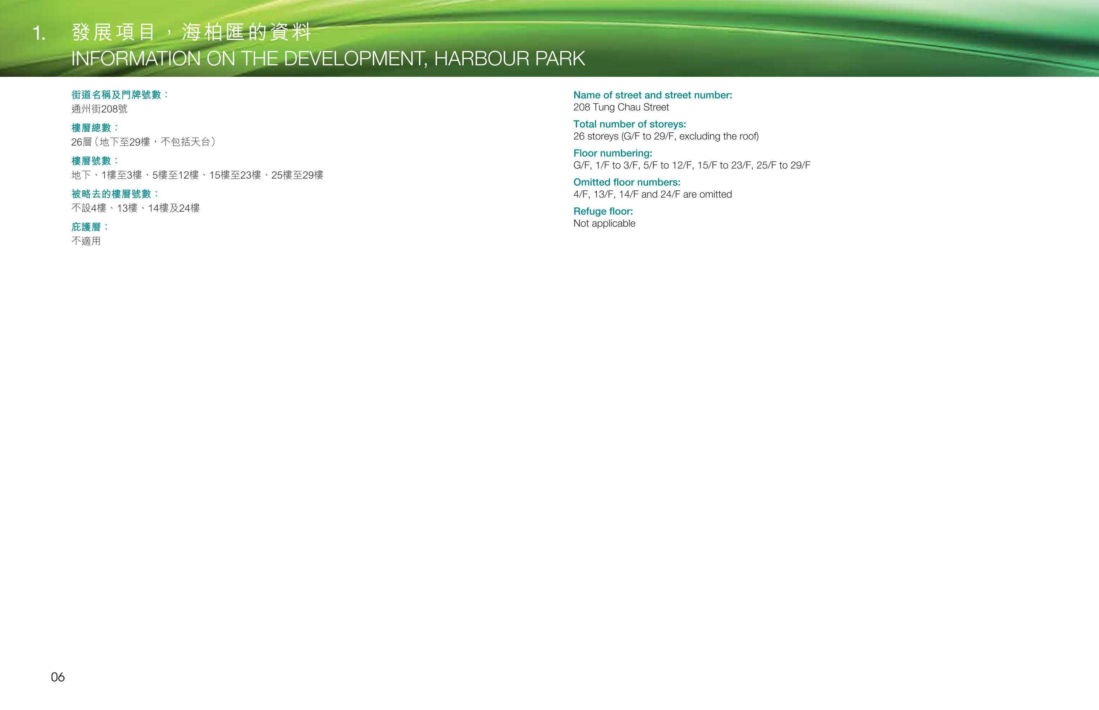Click the Chinese address 通州街208號
The image size is (1099, 710).
pos(99,109)
